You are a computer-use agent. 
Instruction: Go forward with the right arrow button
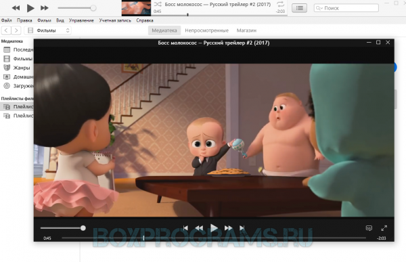pyautogui.click(x=16, y=30)
